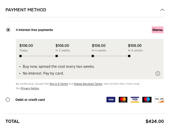
Task: Click the Maestro card icon
Action: [147, 100]
